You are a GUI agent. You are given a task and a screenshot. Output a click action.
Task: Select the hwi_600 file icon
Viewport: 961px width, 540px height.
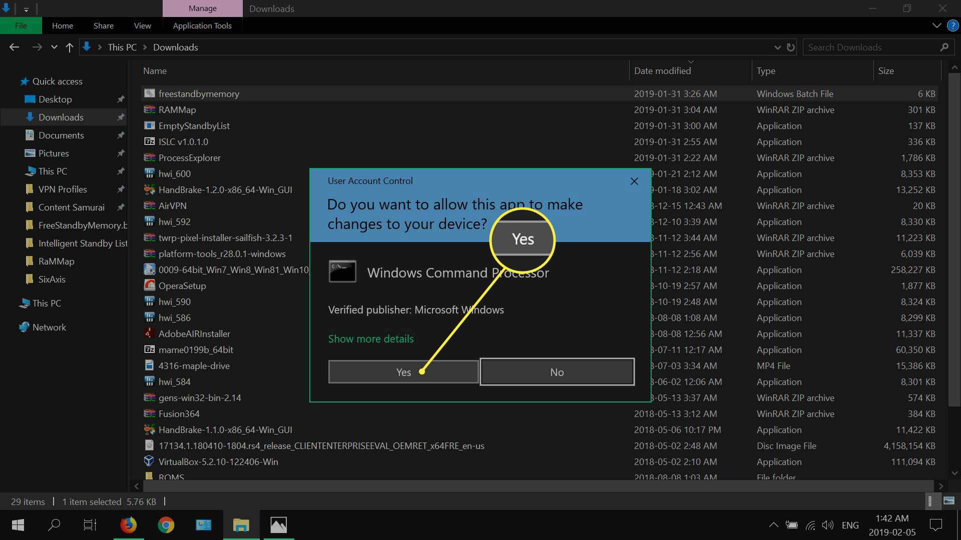[x=149, y=173]
